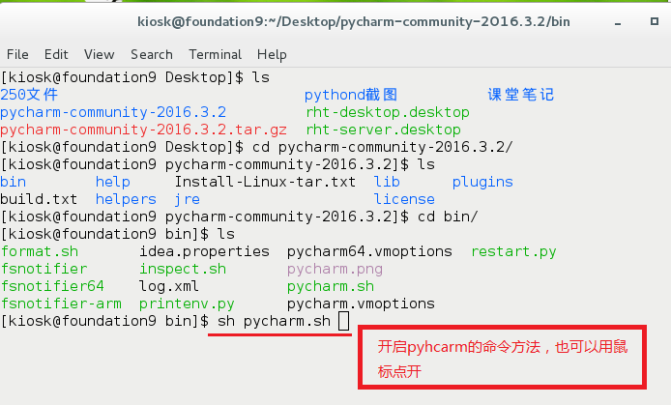Viewport: 671px width, 405px height.
Task: Click printenv.py file name
Action: (187, 304)
